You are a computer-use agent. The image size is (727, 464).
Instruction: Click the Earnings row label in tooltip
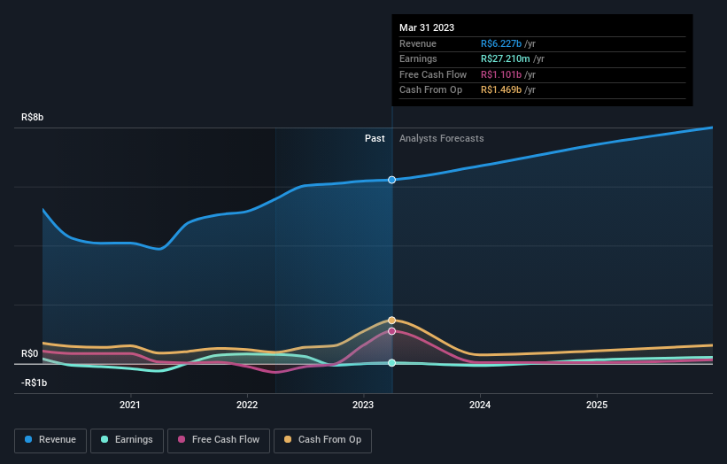418,58
